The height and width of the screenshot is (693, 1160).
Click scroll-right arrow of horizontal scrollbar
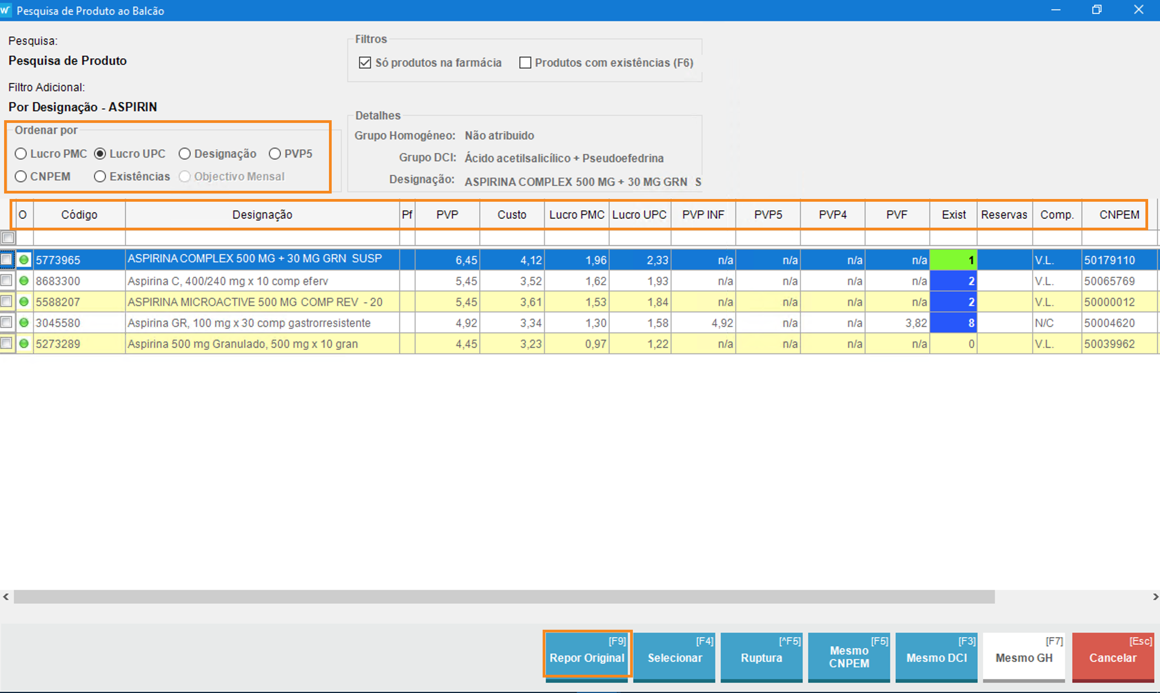(x=1155, y=597)
